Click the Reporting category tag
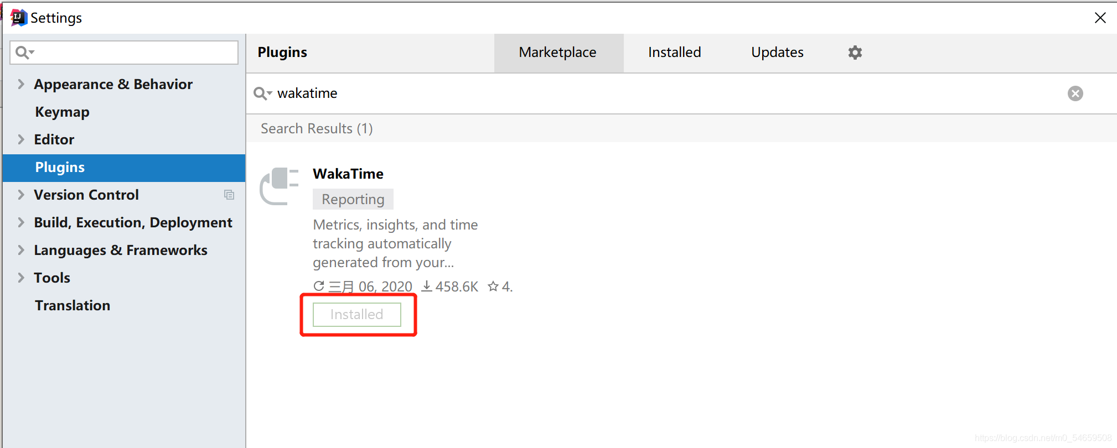Image resolution: width=1117 pixels, height=448 pixels. click(x=353, y=199)
